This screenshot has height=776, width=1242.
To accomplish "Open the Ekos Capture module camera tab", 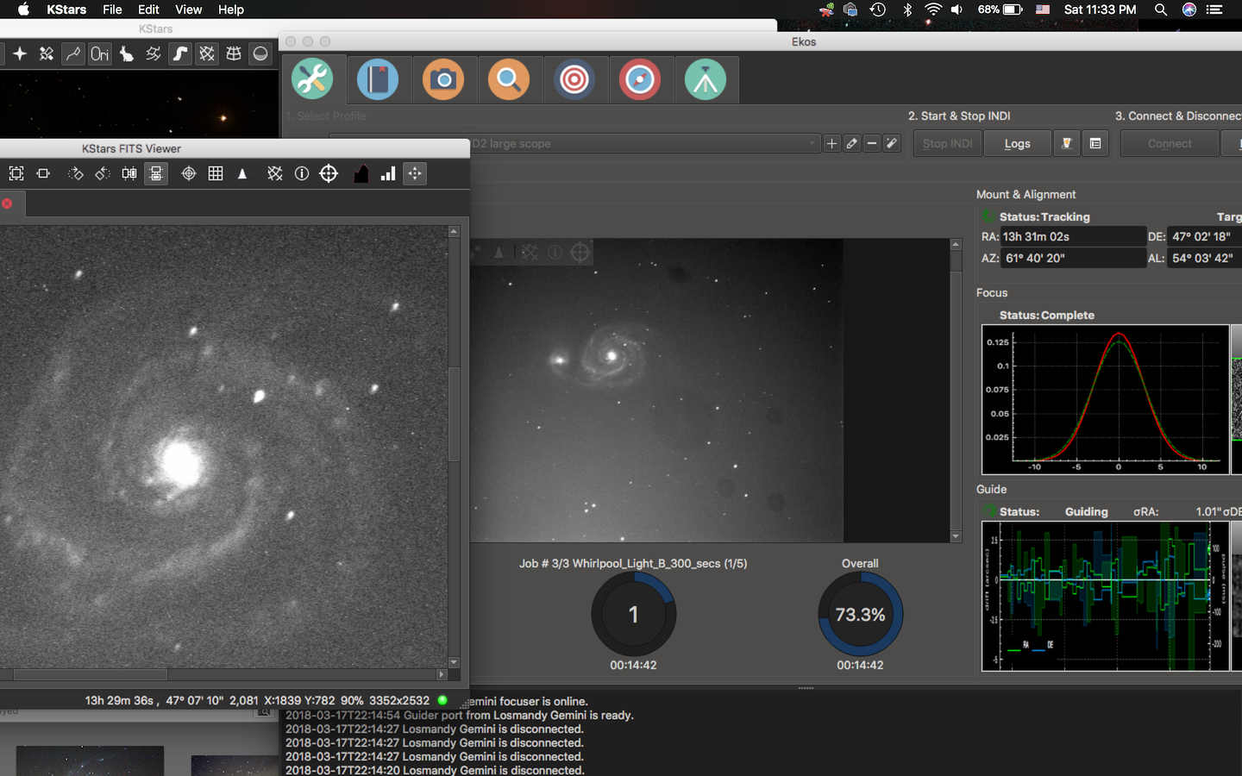I will coord(443,80).
